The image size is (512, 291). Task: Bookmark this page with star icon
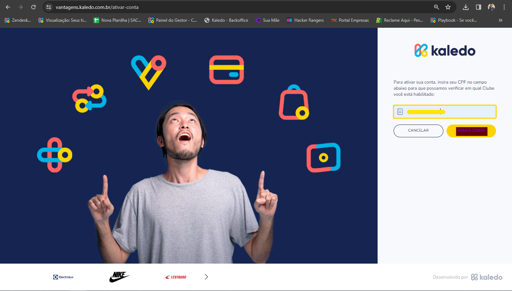[x=448, y=7]
